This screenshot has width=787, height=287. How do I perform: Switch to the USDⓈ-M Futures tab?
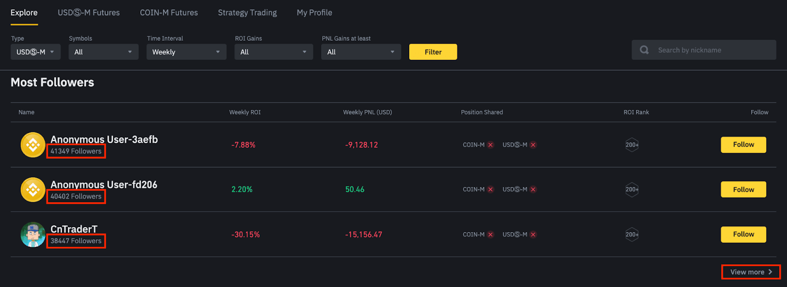89,13
